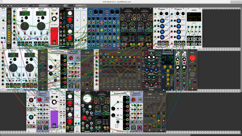Open the JACK driver menu in AUDIO
This screenshot has height=136, width=242.
pos(194,14)
